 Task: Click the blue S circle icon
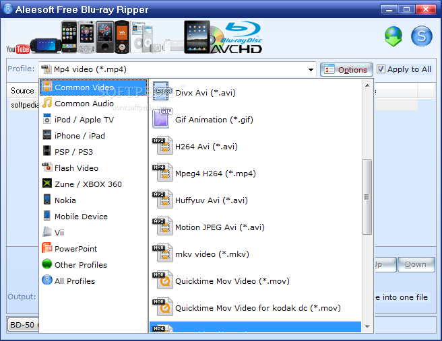(x=421, y=36)
